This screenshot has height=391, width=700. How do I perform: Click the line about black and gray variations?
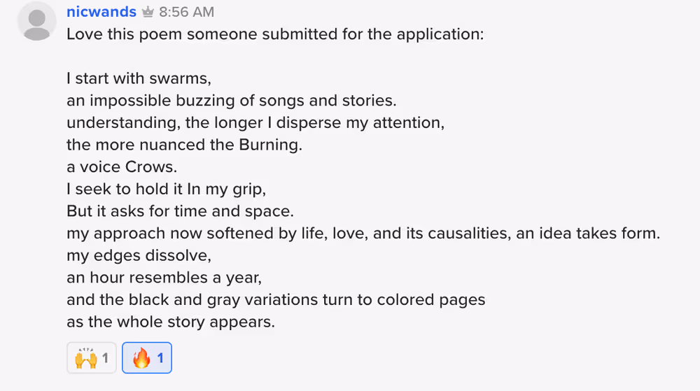(x=276, y=300)
